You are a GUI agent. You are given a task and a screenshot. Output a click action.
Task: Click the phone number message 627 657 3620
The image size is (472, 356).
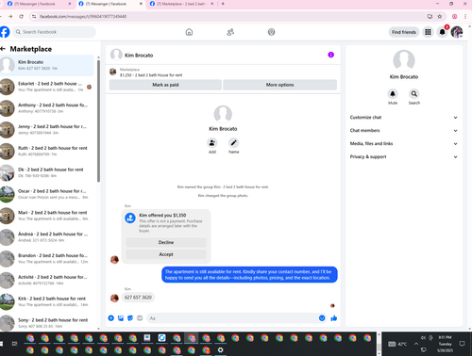tap(138, 298)
